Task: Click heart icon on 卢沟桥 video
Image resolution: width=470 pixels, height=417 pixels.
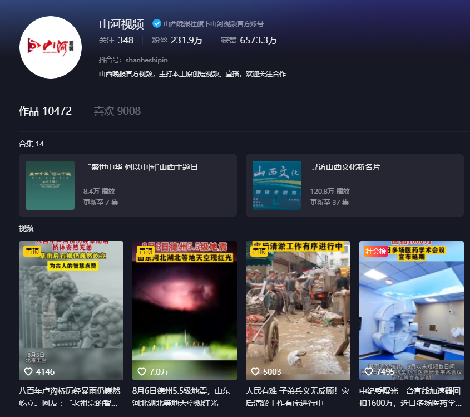Action: (x=28, y=372)
